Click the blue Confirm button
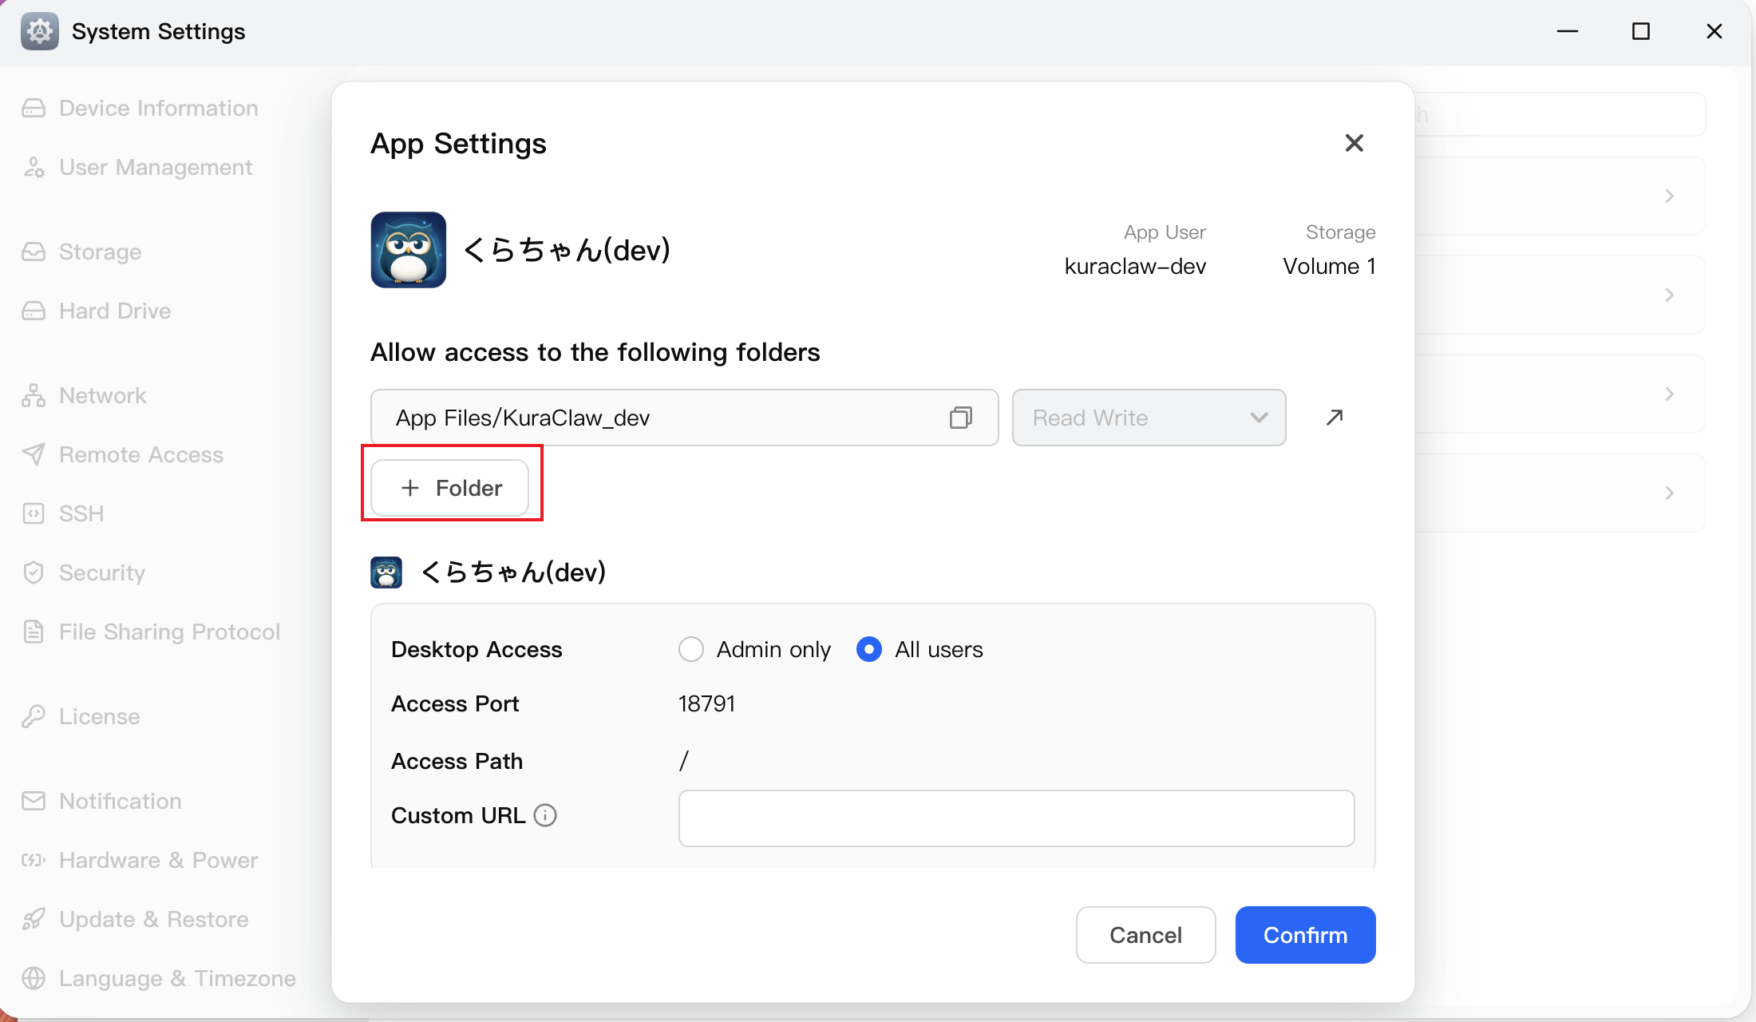The width and height of the screenshot is (1756, 1022). click(1306, 935)
